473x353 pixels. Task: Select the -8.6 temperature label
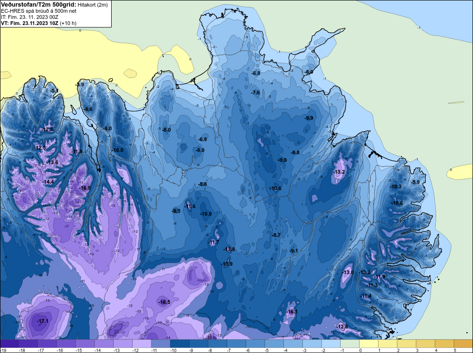coord(88,109)
